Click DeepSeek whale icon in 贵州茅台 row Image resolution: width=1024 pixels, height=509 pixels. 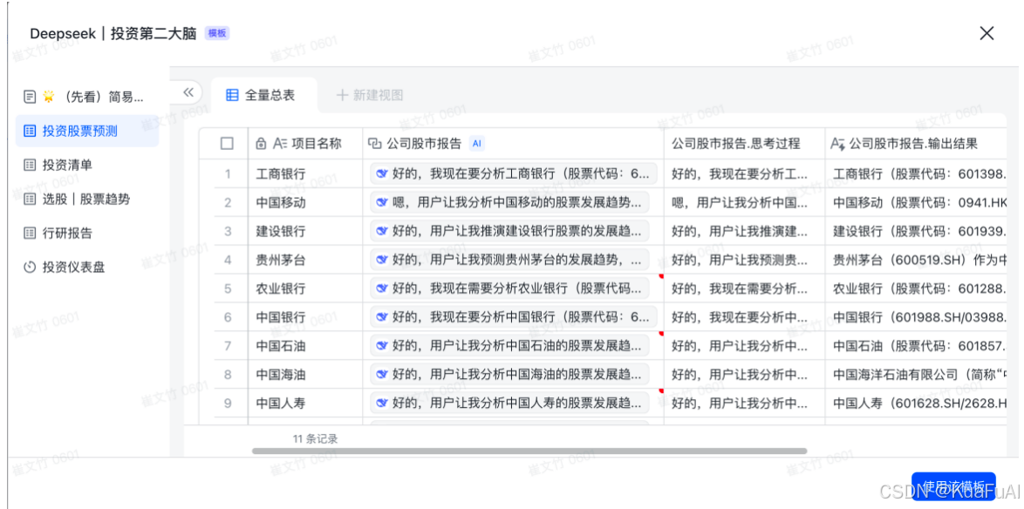pyautogui.click(x=381, y=260)
